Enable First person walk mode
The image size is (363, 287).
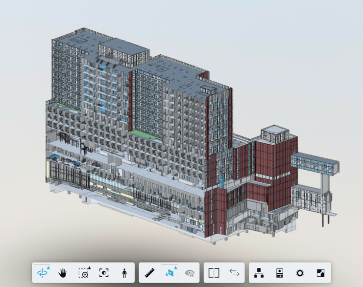pos(124,273)
